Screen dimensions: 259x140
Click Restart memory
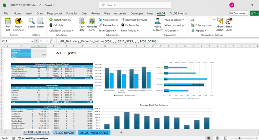point(60,20)
